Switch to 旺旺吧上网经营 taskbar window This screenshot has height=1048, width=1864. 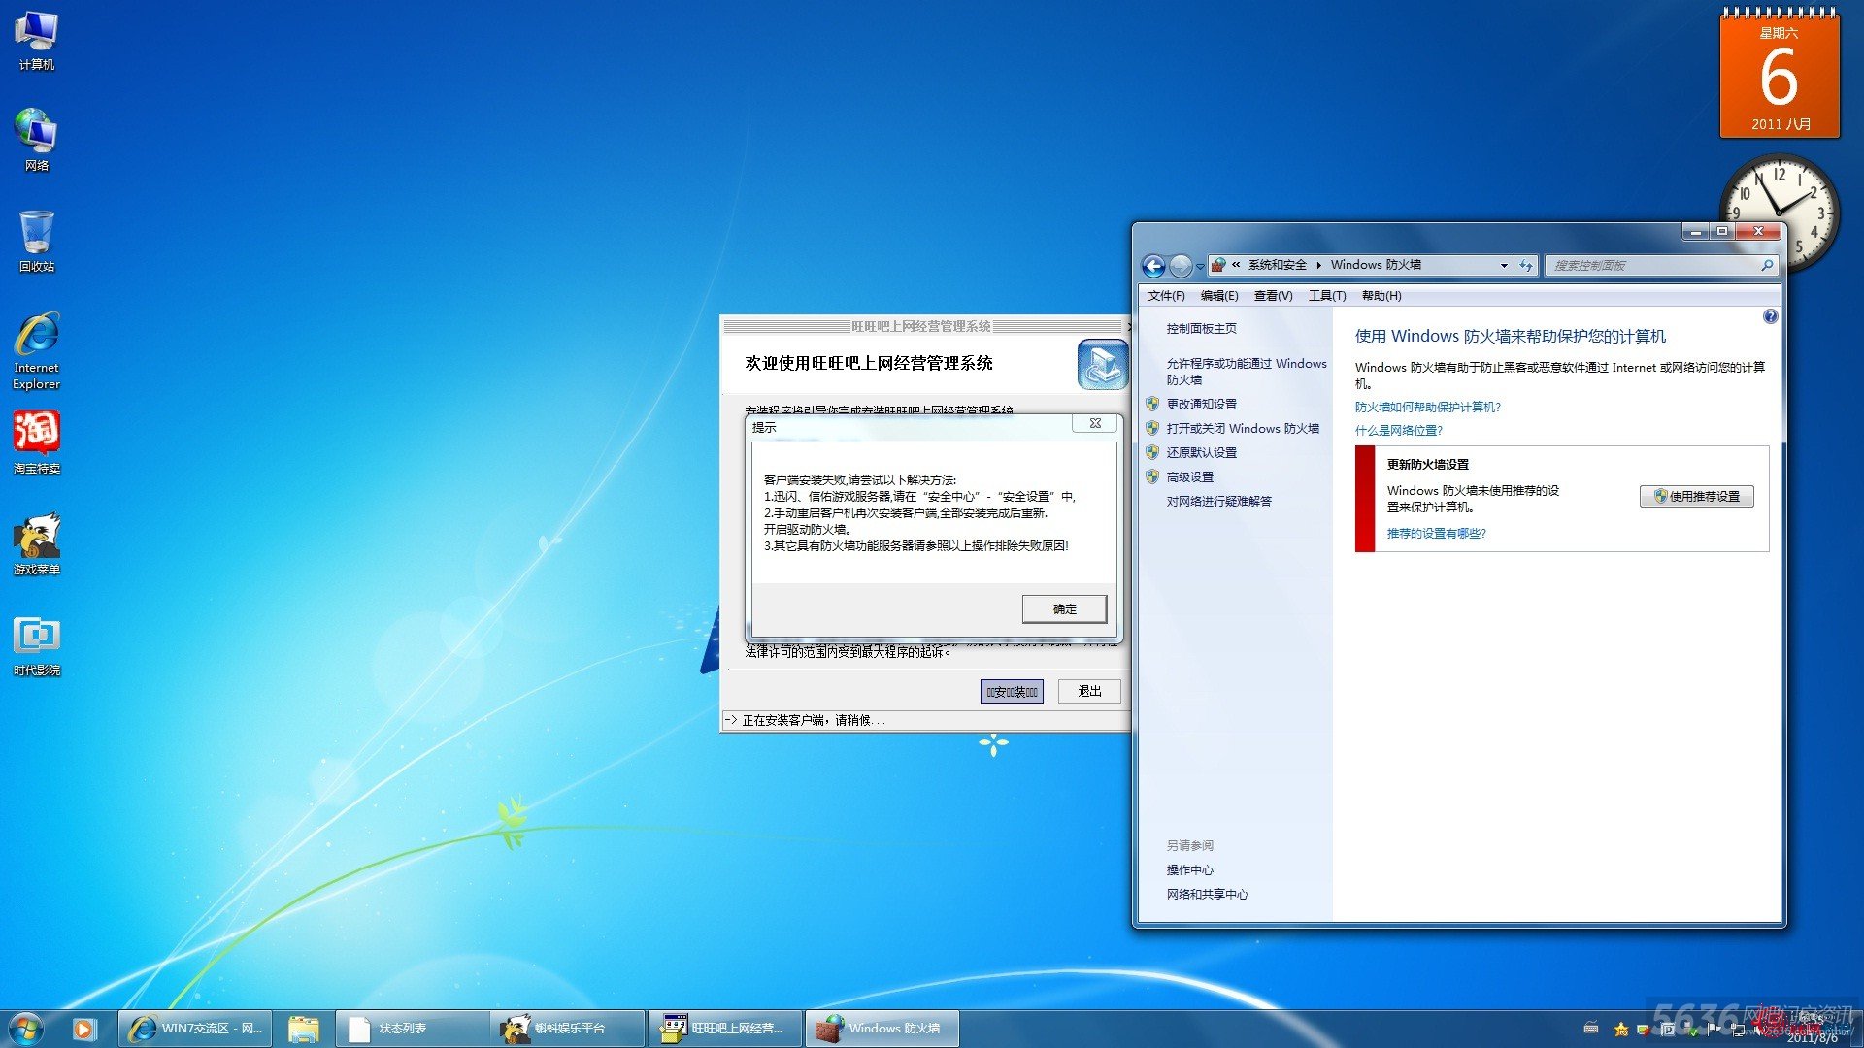point(725,1029)
